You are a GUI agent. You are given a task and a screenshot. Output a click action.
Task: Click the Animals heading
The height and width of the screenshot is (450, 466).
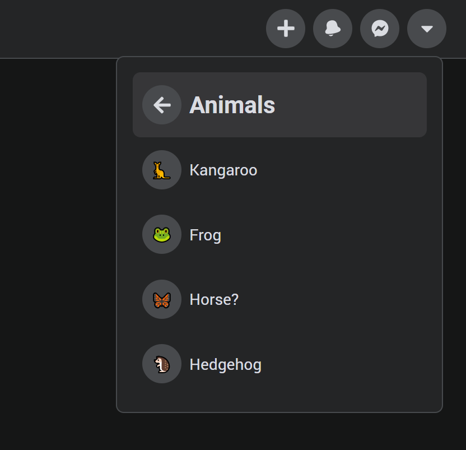coord(232,105)
